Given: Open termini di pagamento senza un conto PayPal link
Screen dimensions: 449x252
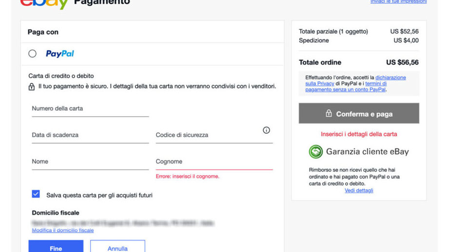Looking at the screenshot, I should [346, 87].
